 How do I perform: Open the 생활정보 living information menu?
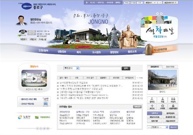[x=62, y=52]
